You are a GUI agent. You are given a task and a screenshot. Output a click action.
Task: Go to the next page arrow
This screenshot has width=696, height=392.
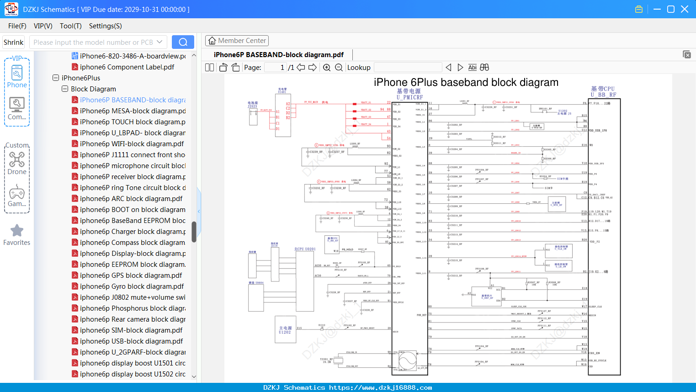pos(313,68)
